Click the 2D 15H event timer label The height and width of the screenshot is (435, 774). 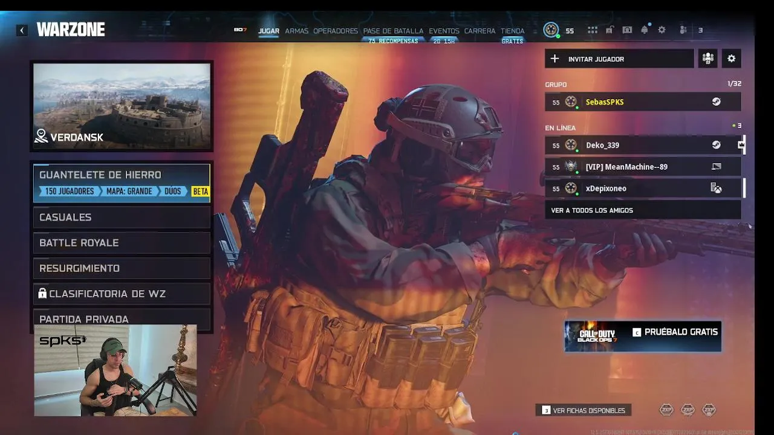444,41
